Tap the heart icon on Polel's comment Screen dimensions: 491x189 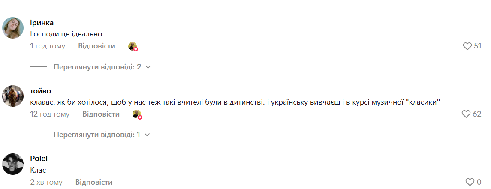point(470,182)
